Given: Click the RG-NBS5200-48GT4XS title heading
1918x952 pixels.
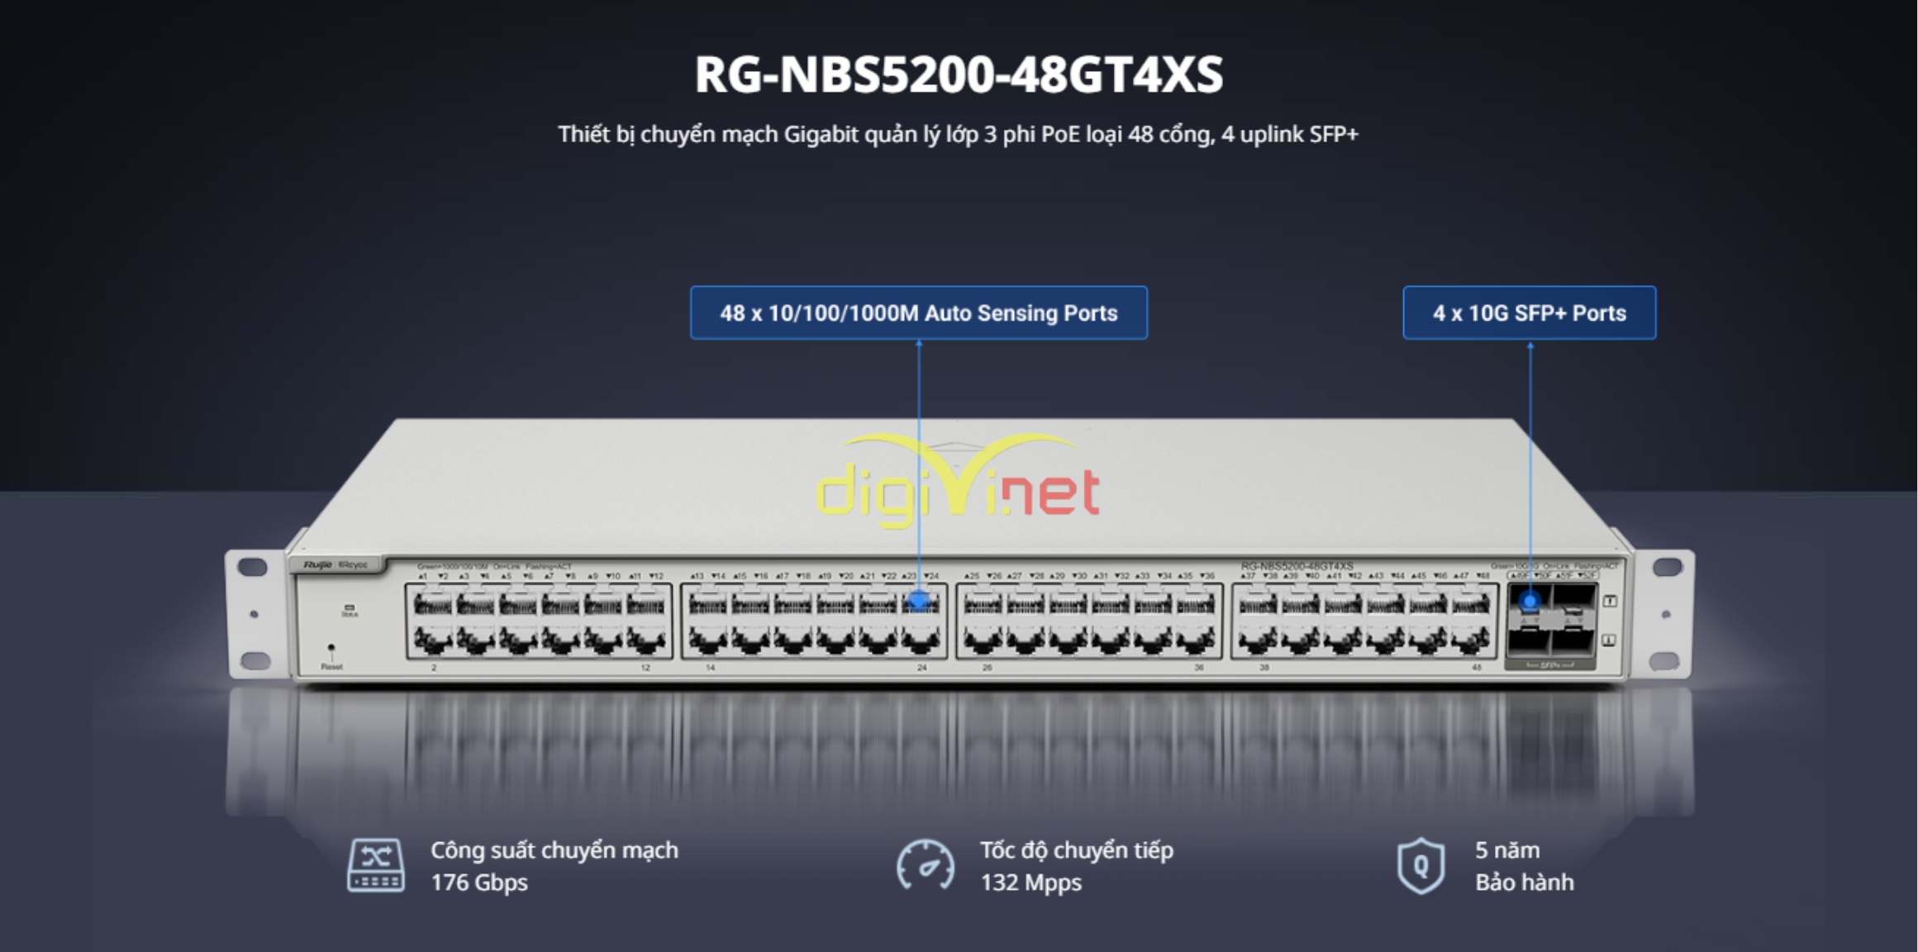Looking at the screenshot, I should coord(959,74).
